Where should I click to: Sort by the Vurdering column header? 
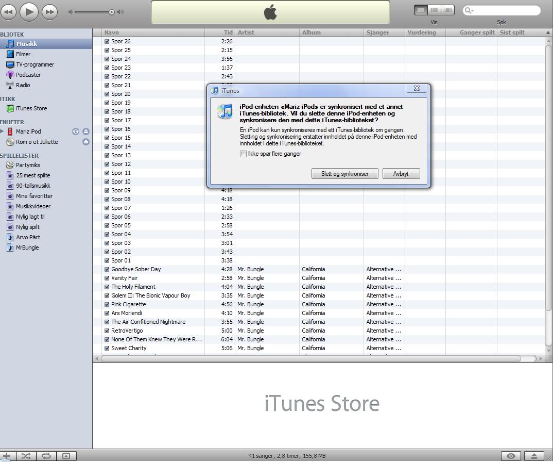point(425,32)
